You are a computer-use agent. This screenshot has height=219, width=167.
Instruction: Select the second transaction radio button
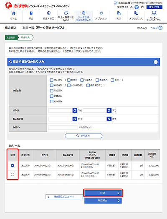13,175
